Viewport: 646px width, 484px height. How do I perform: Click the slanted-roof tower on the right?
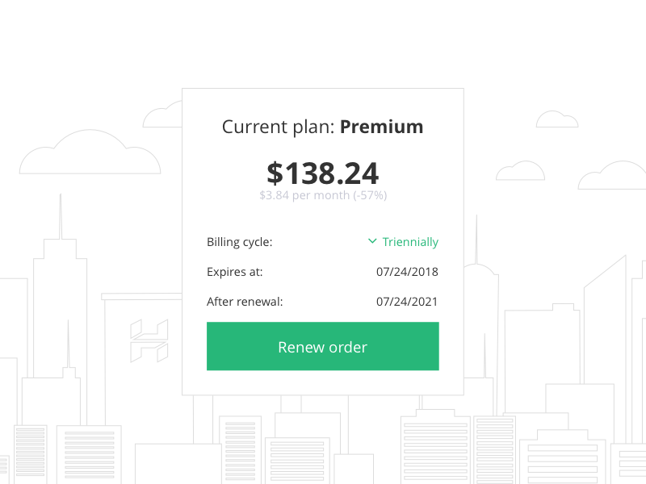click(606, 323)
